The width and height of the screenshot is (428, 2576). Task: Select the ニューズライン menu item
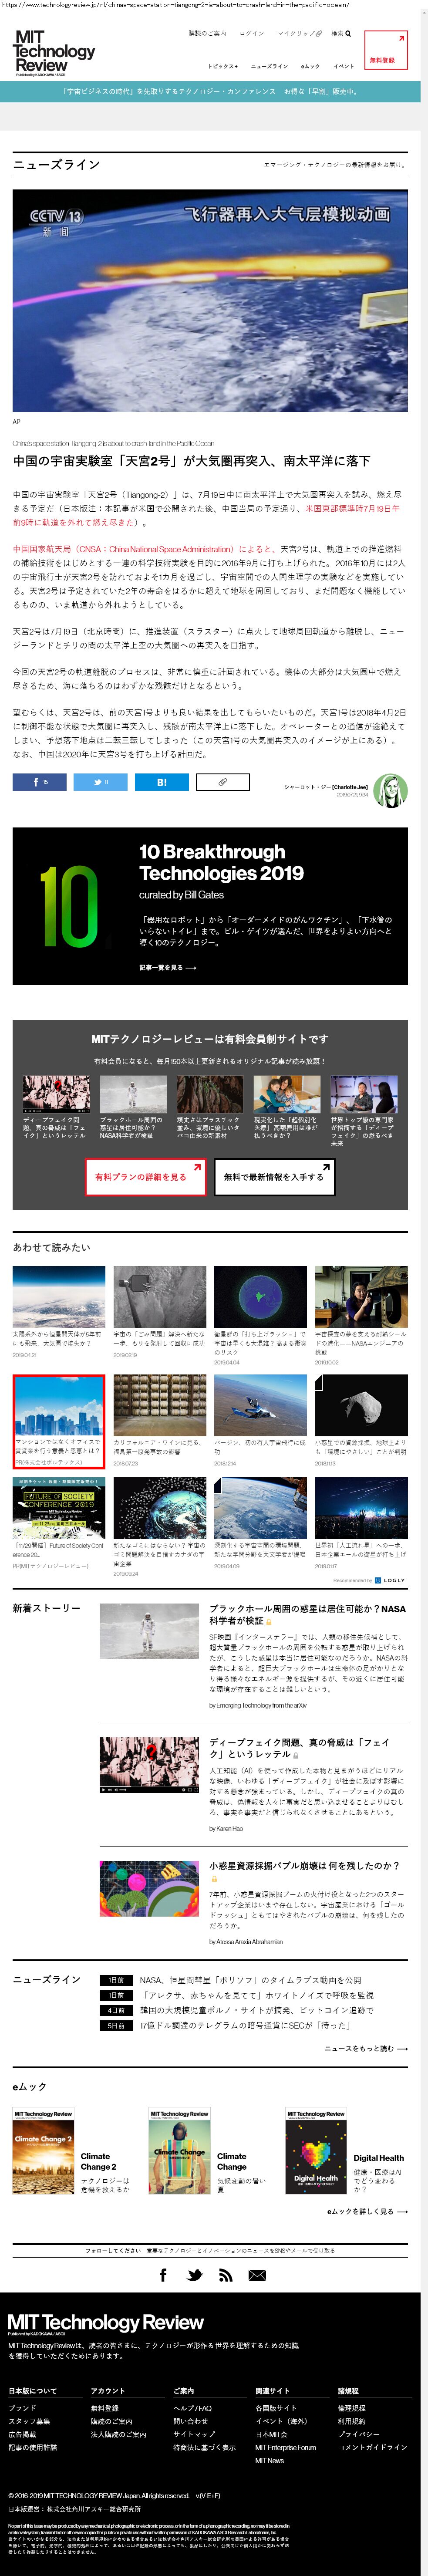tap(269, 66)
